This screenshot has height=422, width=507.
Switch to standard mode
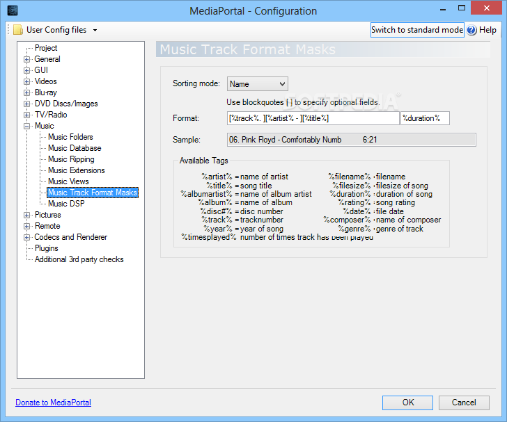[x=417, y=30]
